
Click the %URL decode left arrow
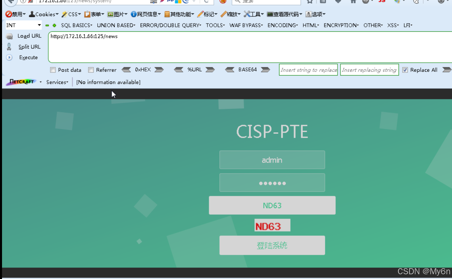pyautogui.click(x=179, y=70)
